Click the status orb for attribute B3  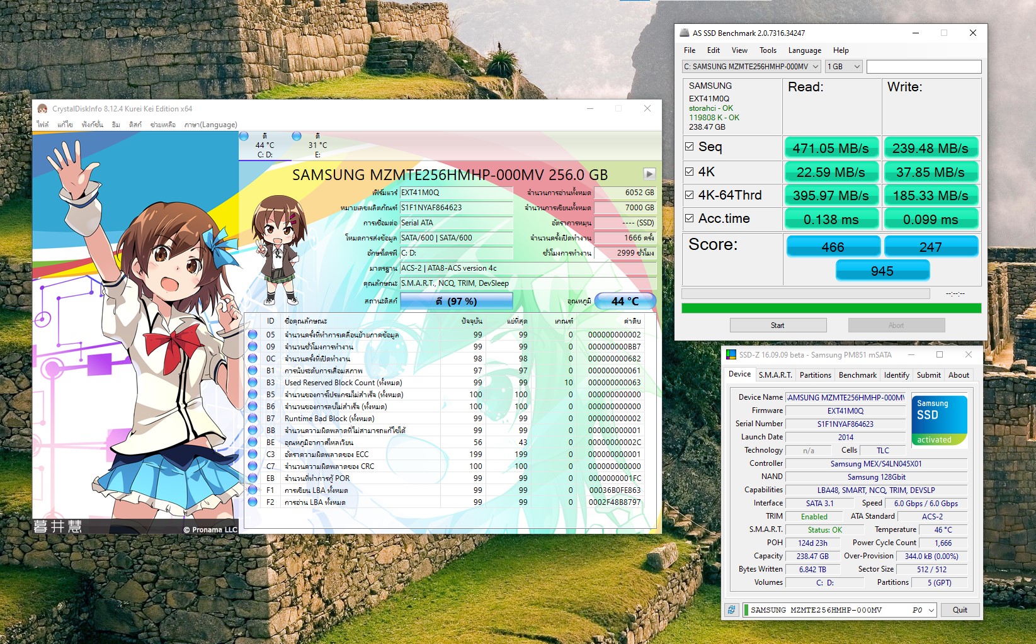click(253, 382)
